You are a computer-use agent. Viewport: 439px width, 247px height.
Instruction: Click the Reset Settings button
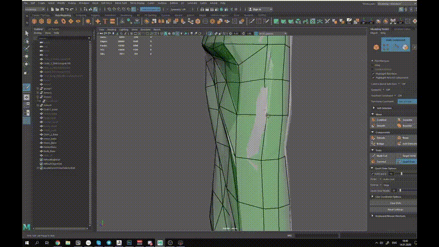[395, 209]
